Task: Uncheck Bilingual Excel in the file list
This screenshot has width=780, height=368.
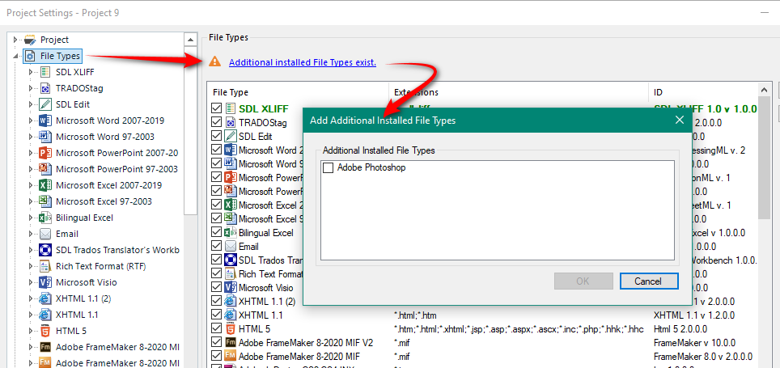Action: click(x=216, y=232)
